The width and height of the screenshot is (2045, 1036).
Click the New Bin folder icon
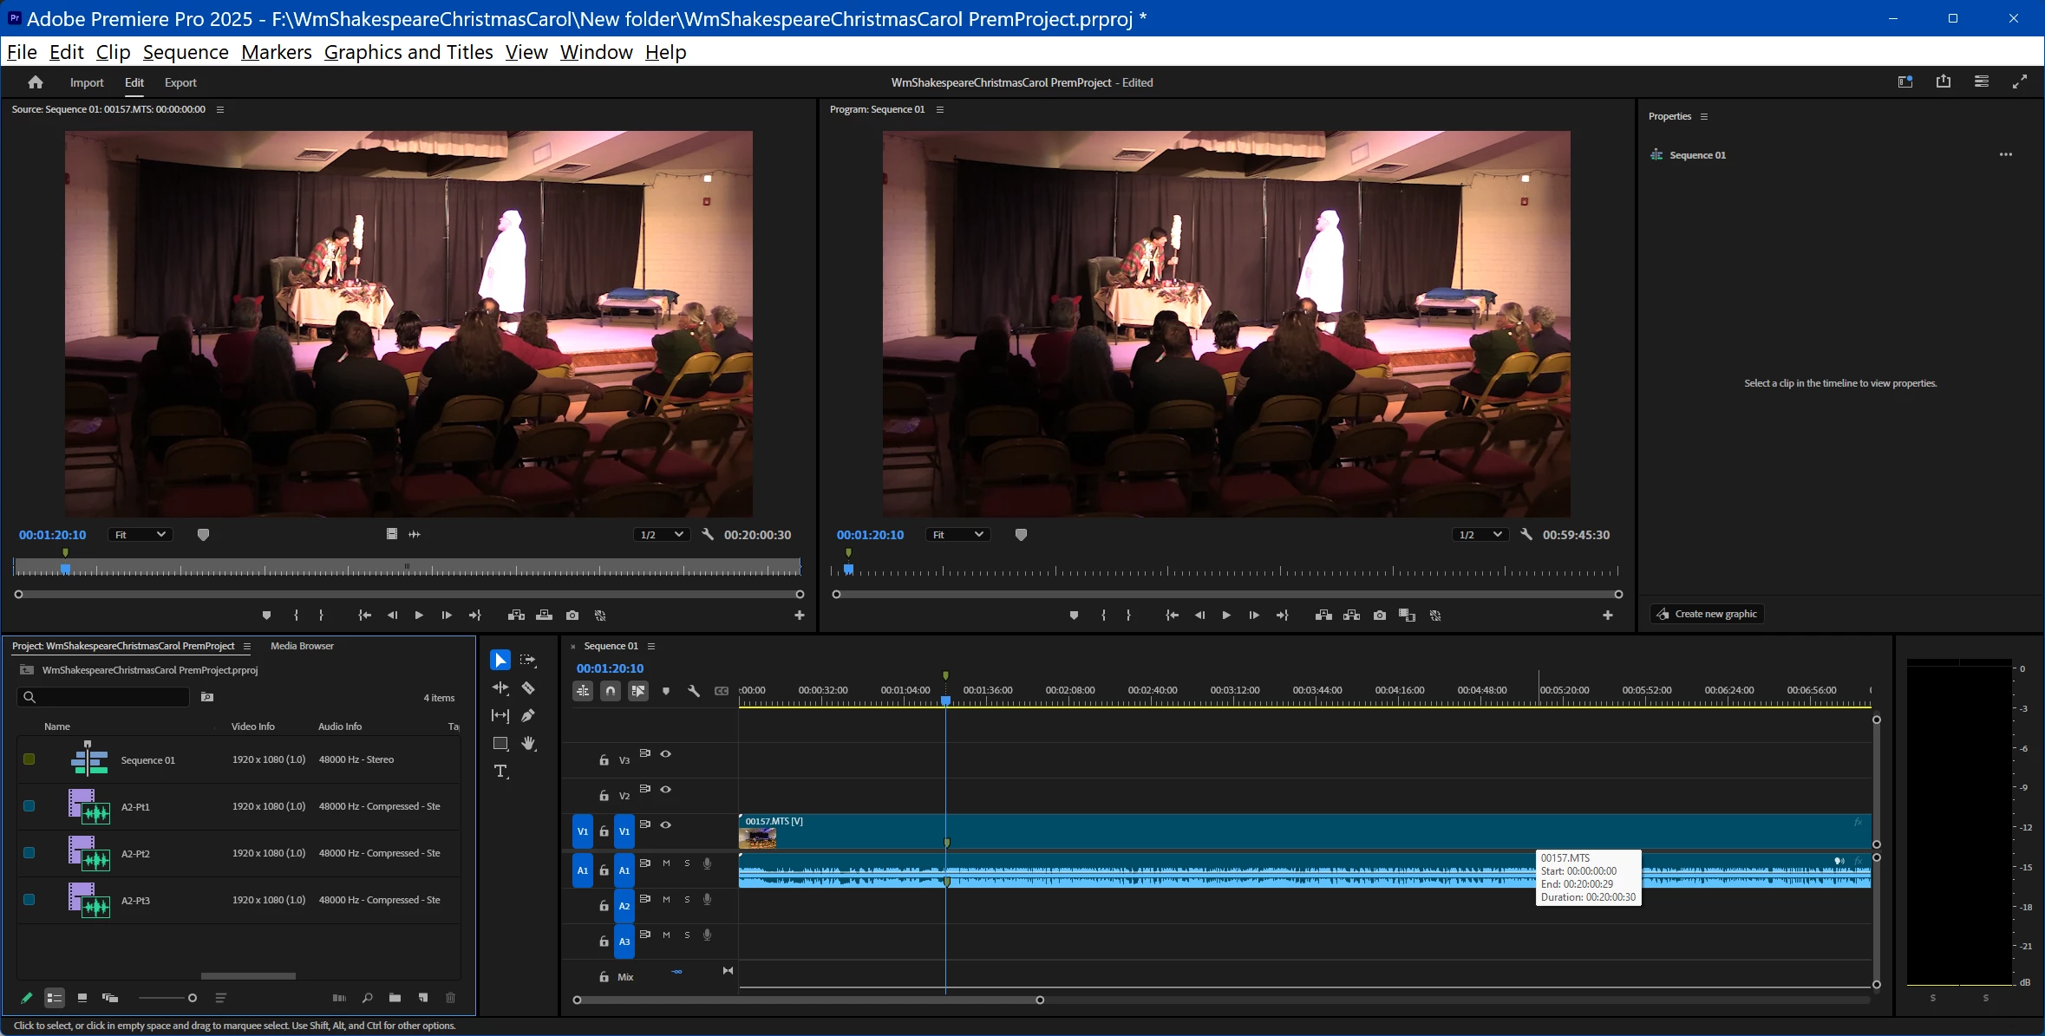click(395, 998)
